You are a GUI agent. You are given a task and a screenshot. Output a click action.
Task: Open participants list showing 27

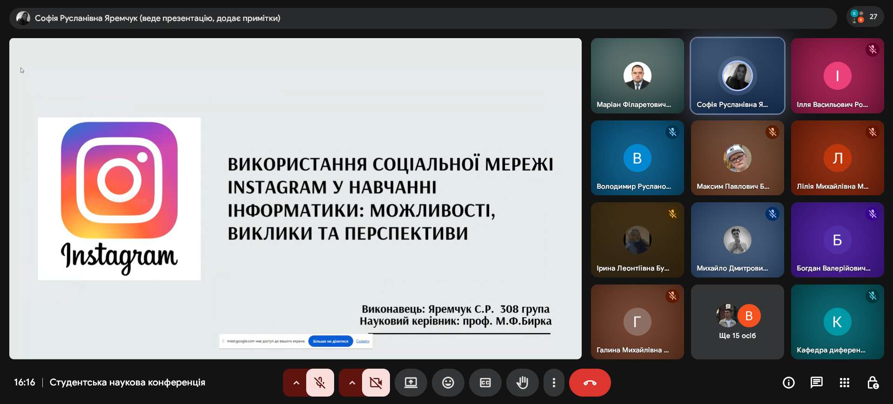865,17
